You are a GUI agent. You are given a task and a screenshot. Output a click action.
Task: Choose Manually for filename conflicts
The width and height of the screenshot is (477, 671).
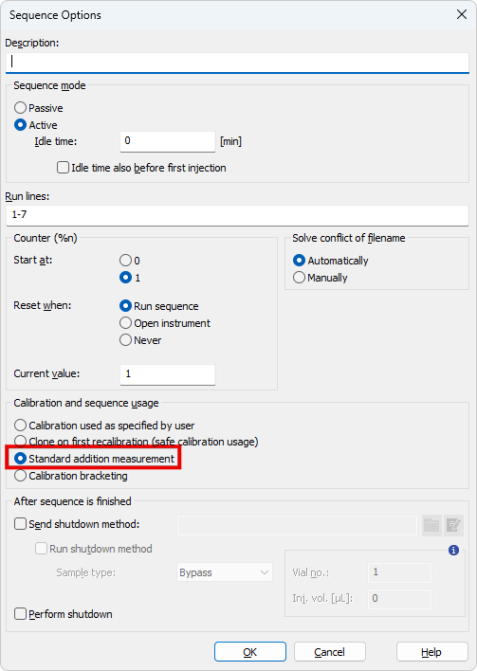coord(321,278)
